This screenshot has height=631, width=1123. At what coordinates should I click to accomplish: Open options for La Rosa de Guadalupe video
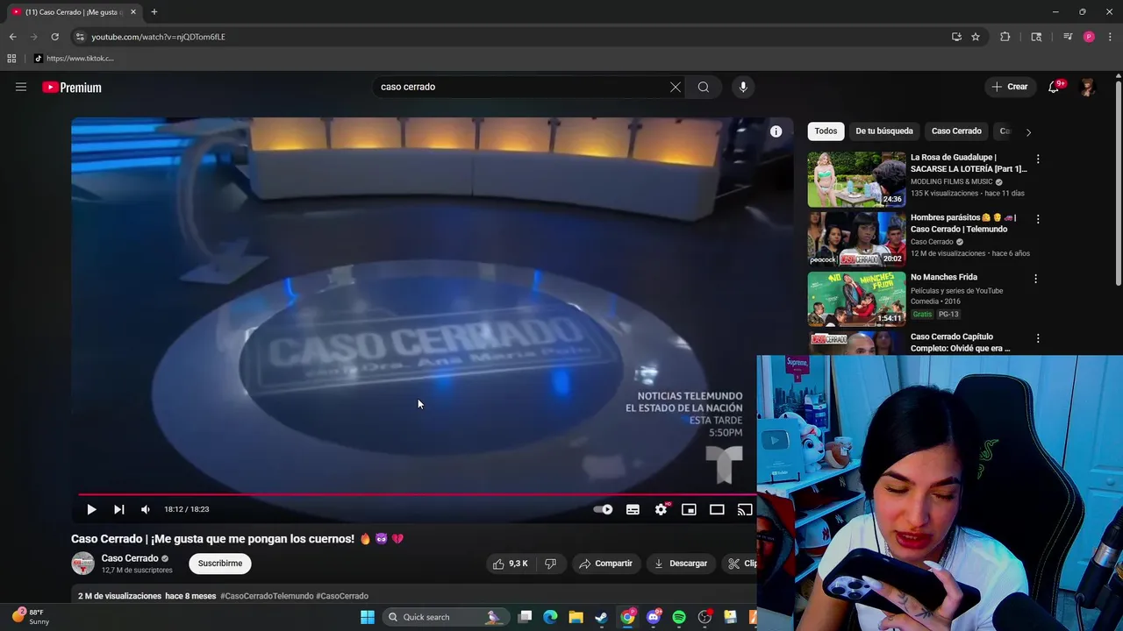click(1038, 160)
